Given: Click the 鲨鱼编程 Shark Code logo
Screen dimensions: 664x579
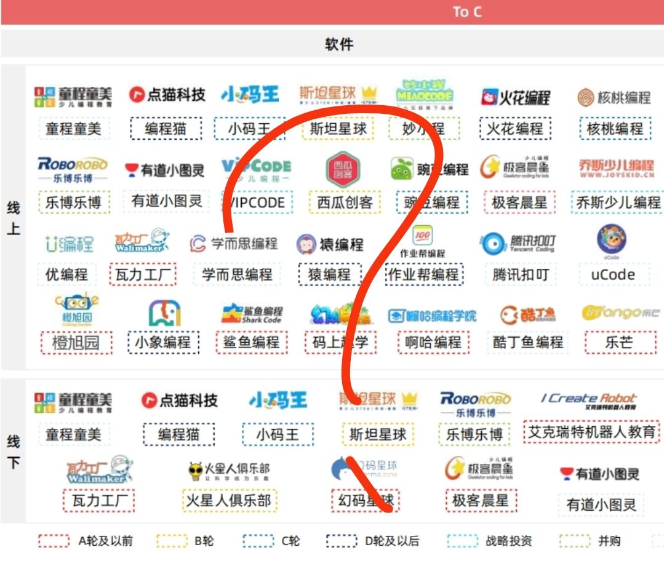Looking at the screenshot, I should pos(252,314).
